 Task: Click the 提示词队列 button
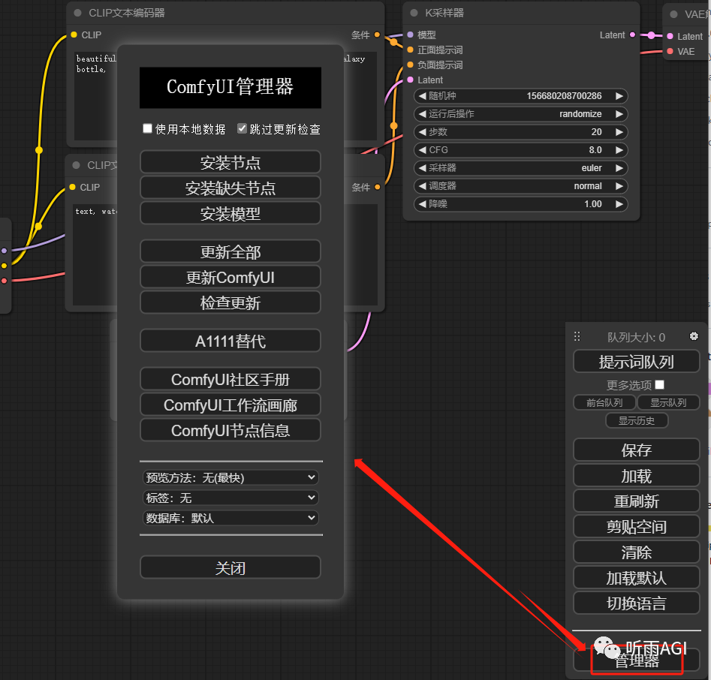(x=637, y=361)
